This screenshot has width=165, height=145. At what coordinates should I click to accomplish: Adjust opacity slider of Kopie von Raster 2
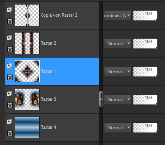pyautogui.click(x=145, y=16)
